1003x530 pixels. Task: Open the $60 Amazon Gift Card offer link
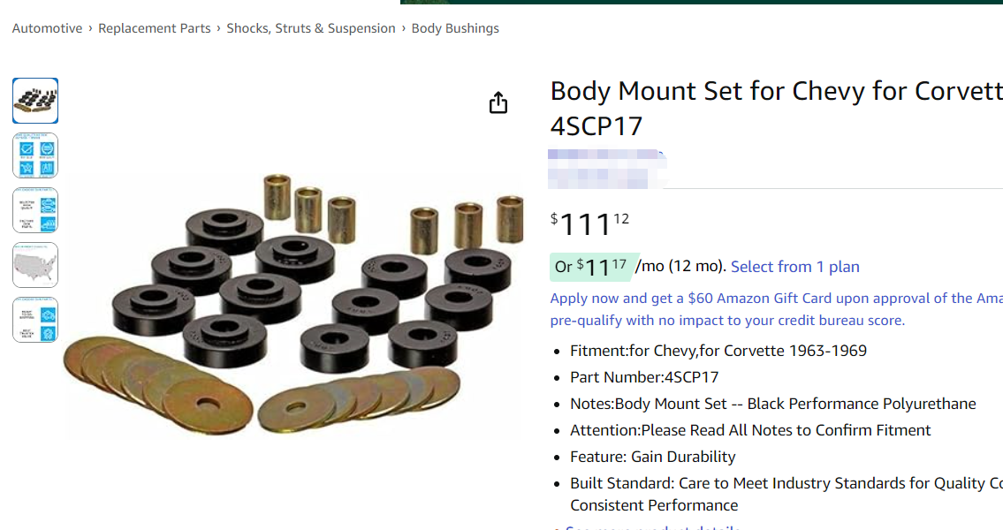(x=777, y=298)
